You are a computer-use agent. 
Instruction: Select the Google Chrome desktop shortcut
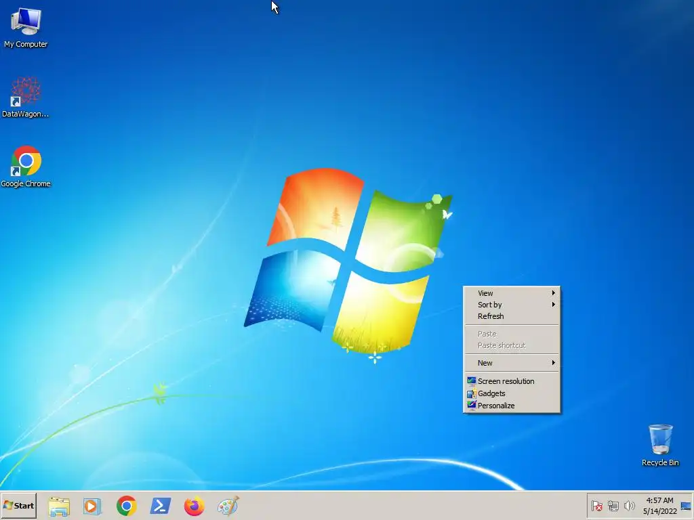pyautogui.click(x=26, y=167)
